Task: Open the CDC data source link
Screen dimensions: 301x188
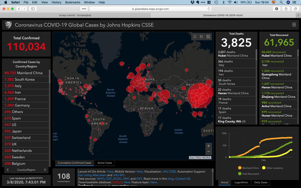Action: pos(109,179)
